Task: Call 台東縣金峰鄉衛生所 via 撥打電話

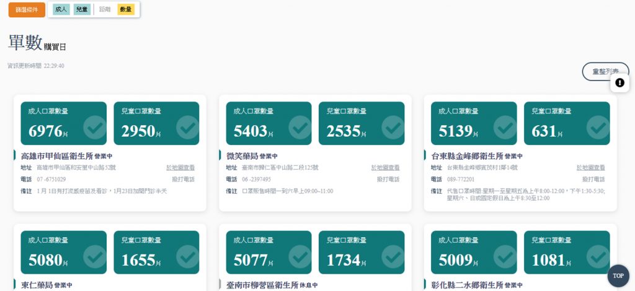Action: pos(593,180)
